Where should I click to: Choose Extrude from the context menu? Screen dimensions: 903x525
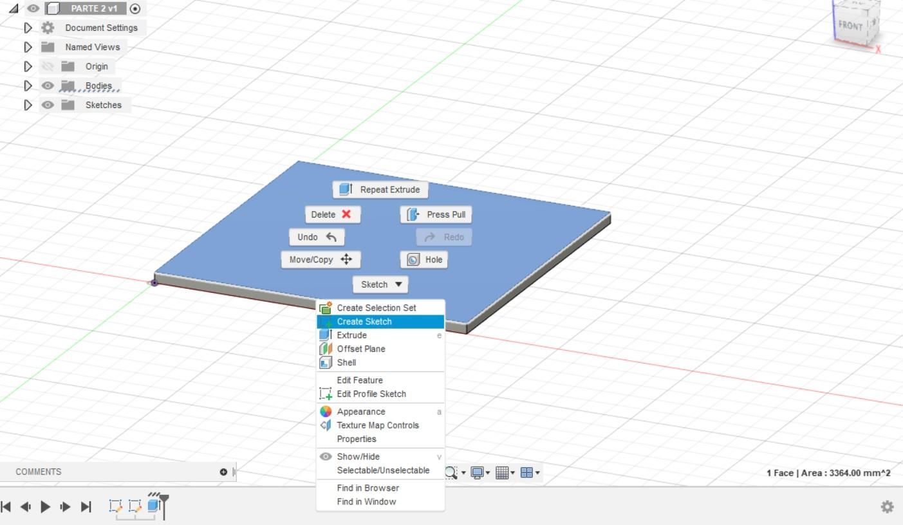[x=380, y=335]
